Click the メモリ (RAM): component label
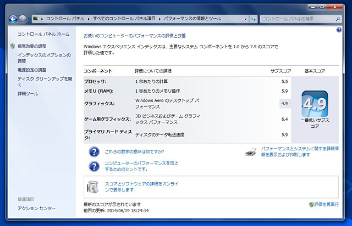The height and width of the screenshot is (226, 352). 99,91
